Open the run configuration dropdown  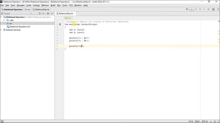[x=191, y=9]
